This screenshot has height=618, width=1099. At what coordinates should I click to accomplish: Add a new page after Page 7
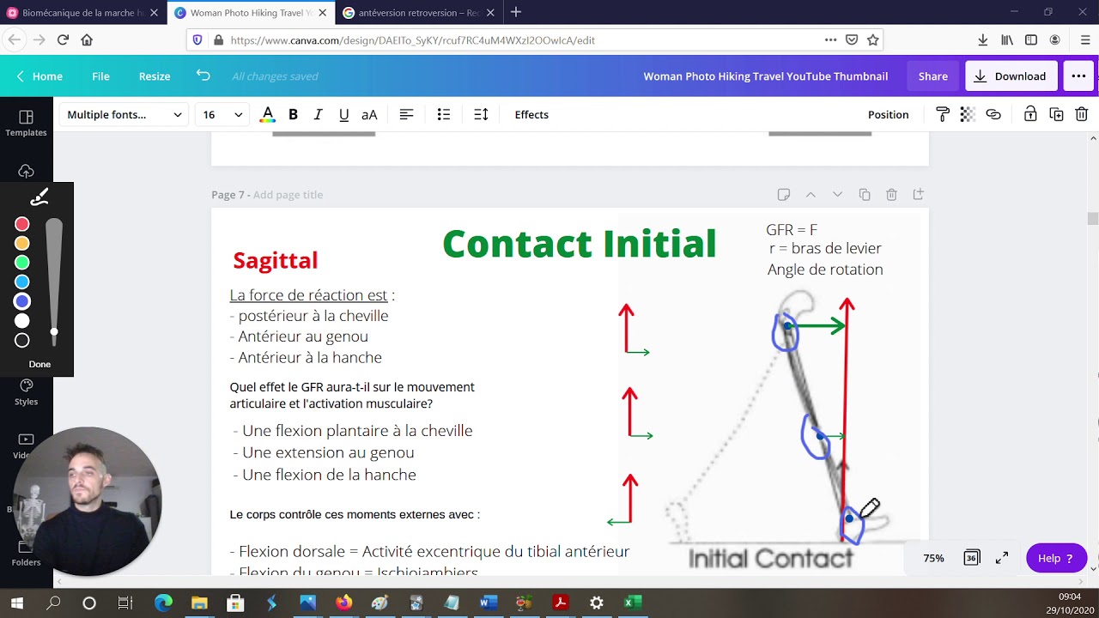click(918, 195)
